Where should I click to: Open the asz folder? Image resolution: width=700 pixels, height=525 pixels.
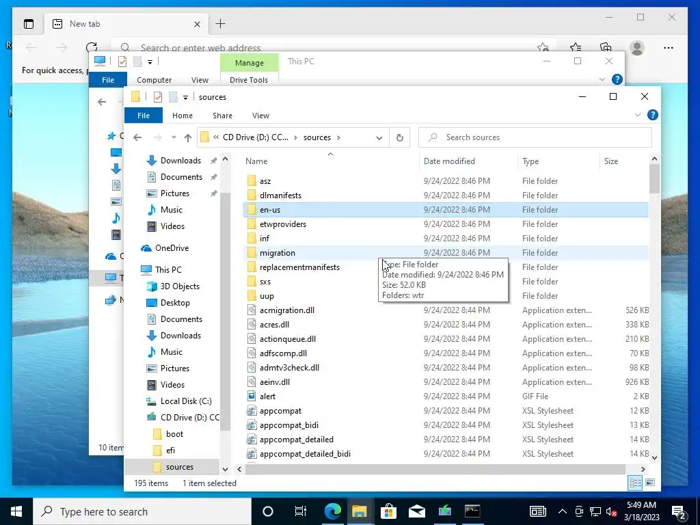point(265,180)
